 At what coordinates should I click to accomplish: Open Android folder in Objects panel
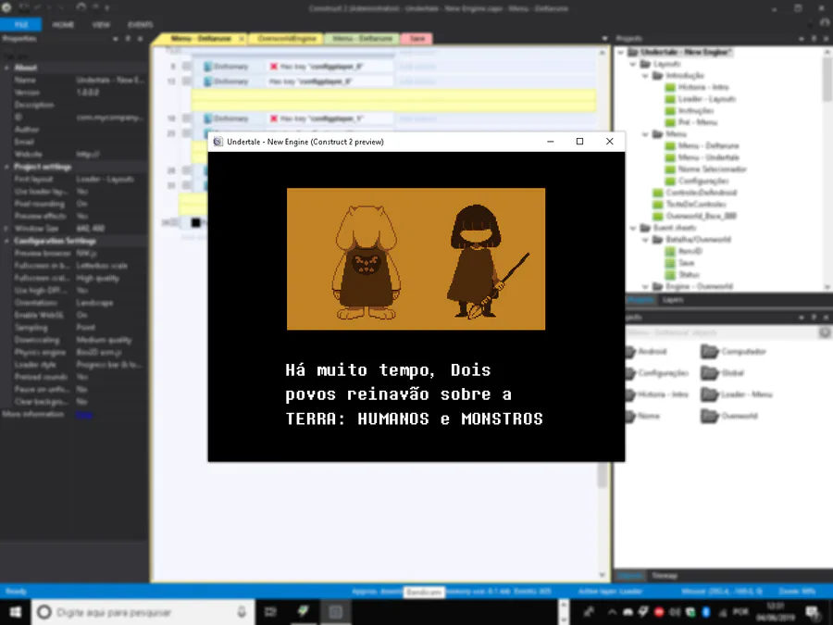[x=646, y=351]
